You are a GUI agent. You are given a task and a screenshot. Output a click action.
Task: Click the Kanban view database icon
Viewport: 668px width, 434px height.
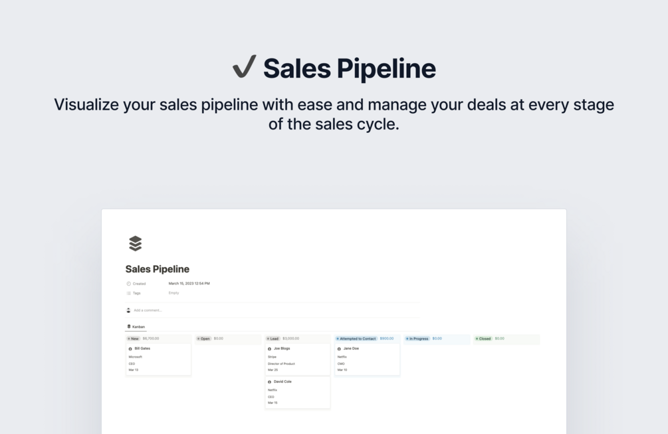(x=129, y=326)
